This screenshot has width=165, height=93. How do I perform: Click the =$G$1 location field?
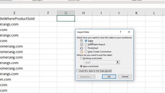(100, 63)
